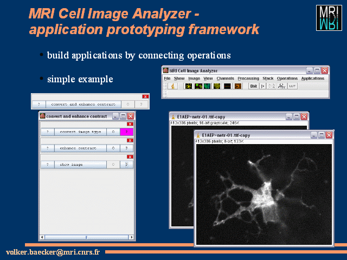Click the MRI logo in the slide corner
Image resolution: width=347 pixels, height=260 pixels.
[329, 18]
